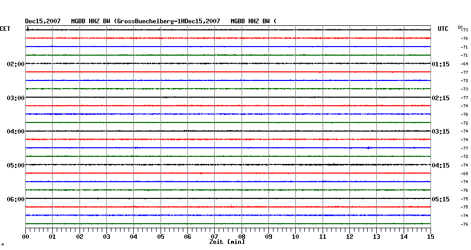Click the DC offset value -70
Image resolution: width=471 pixels, height=250 pixels.
464,39
